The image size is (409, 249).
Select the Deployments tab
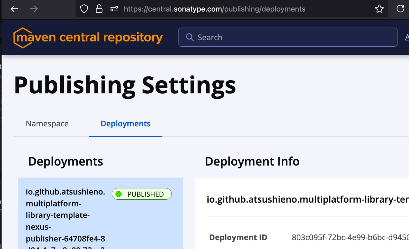[126, 124]
